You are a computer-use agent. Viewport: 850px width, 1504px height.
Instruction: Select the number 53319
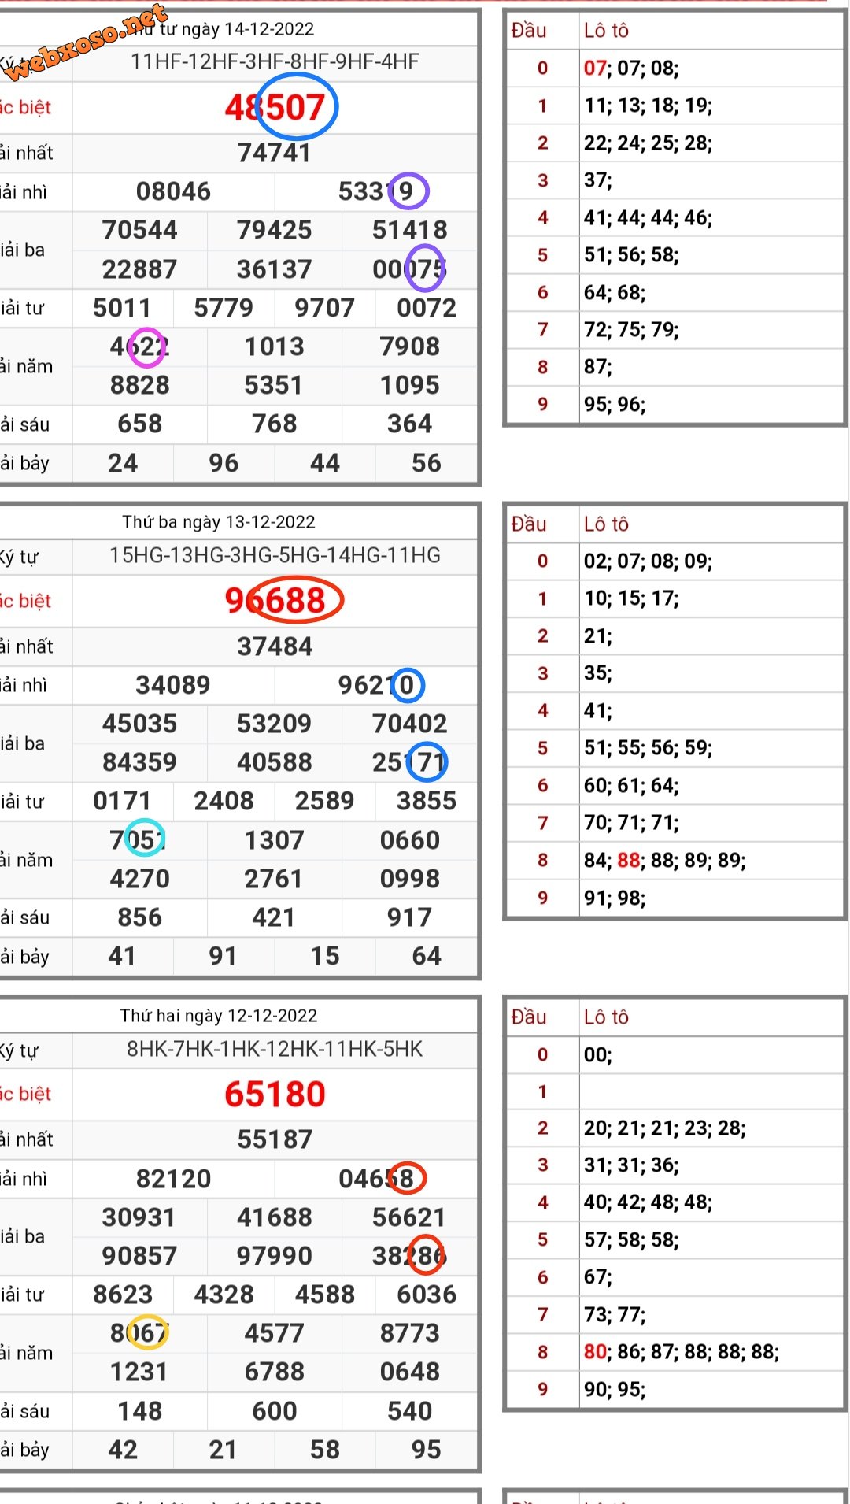tap(376, 191)
